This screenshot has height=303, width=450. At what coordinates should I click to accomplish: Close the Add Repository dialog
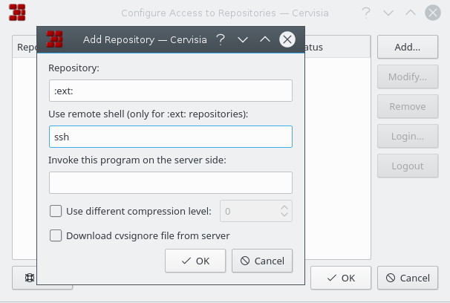click(x=287, y=39)
